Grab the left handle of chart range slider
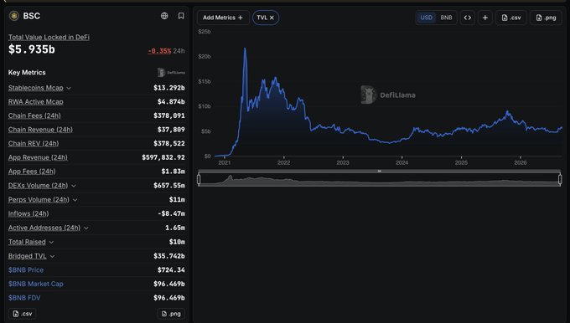 tap(199, 179)
